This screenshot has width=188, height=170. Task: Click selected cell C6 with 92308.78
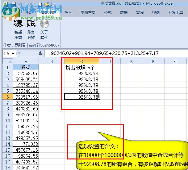[82, 97]
